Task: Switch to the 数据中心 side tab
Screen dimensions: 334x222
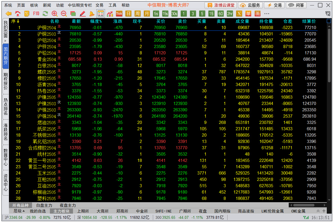Action: 5,157
